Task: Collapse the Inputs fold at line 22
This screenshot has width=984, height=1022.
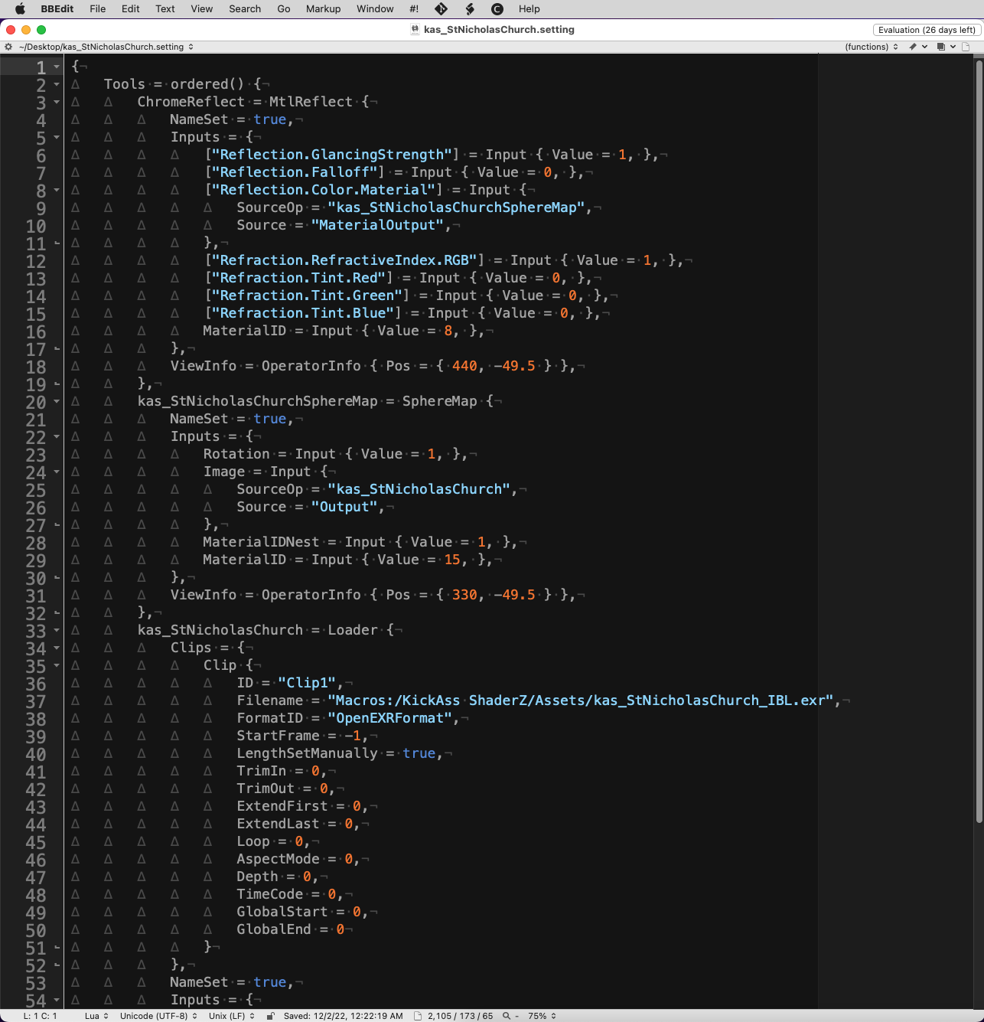Action: 57,437
